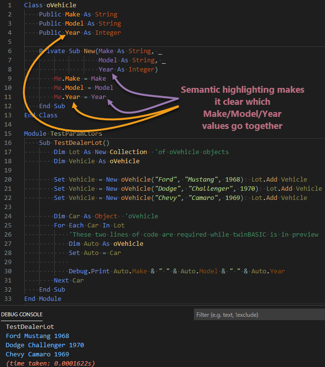Click the 1969 numeric literal in code
The width and height of the screenshot is (325, 367).
click(x=233, y=198)
